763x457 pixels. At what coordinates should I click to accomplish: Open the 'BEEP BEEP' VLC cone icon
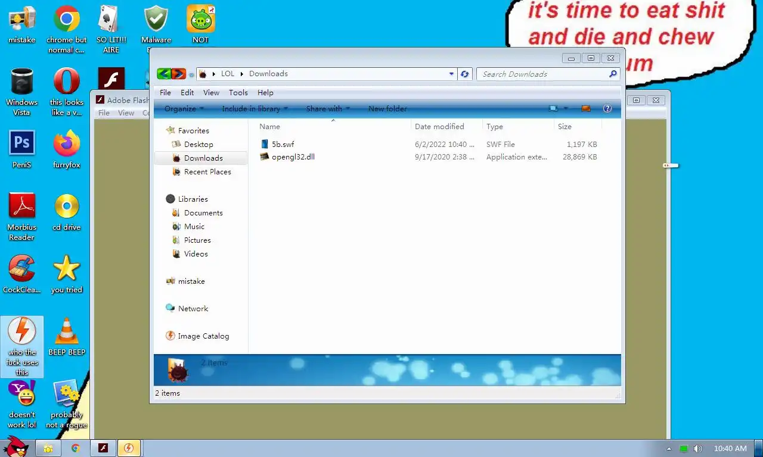coord(67,336)
